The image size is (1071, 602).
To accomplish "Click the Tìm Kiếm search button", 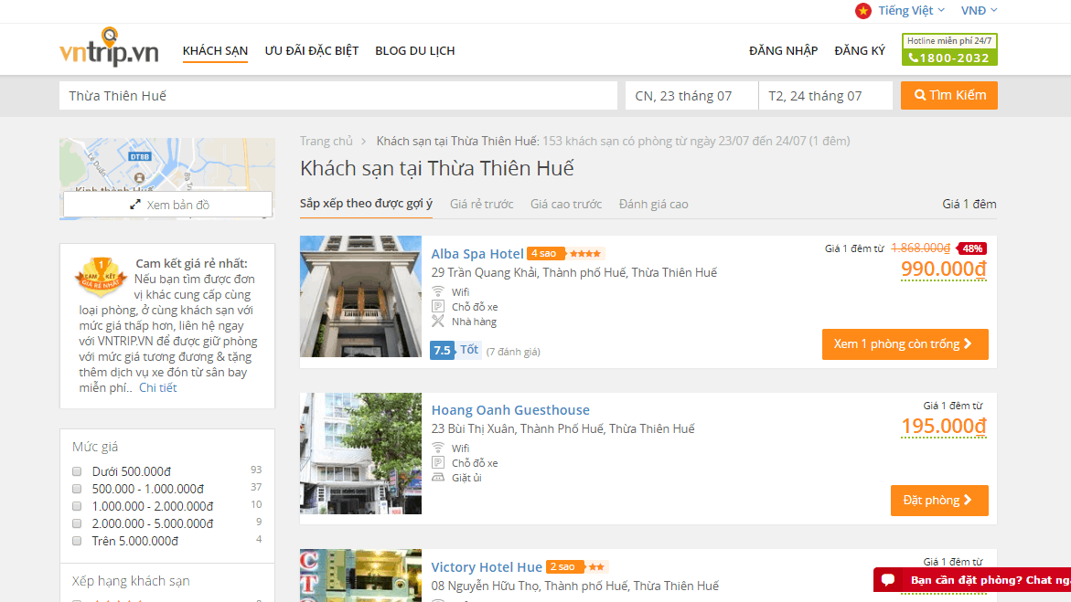I will [x=949, y=96].
